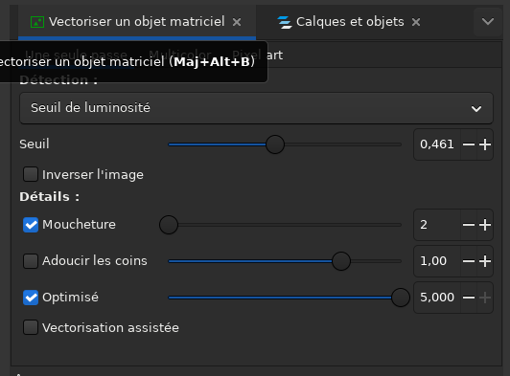Click the Moucheture value field
The image size is (510, 376).
tap(437, 225)
